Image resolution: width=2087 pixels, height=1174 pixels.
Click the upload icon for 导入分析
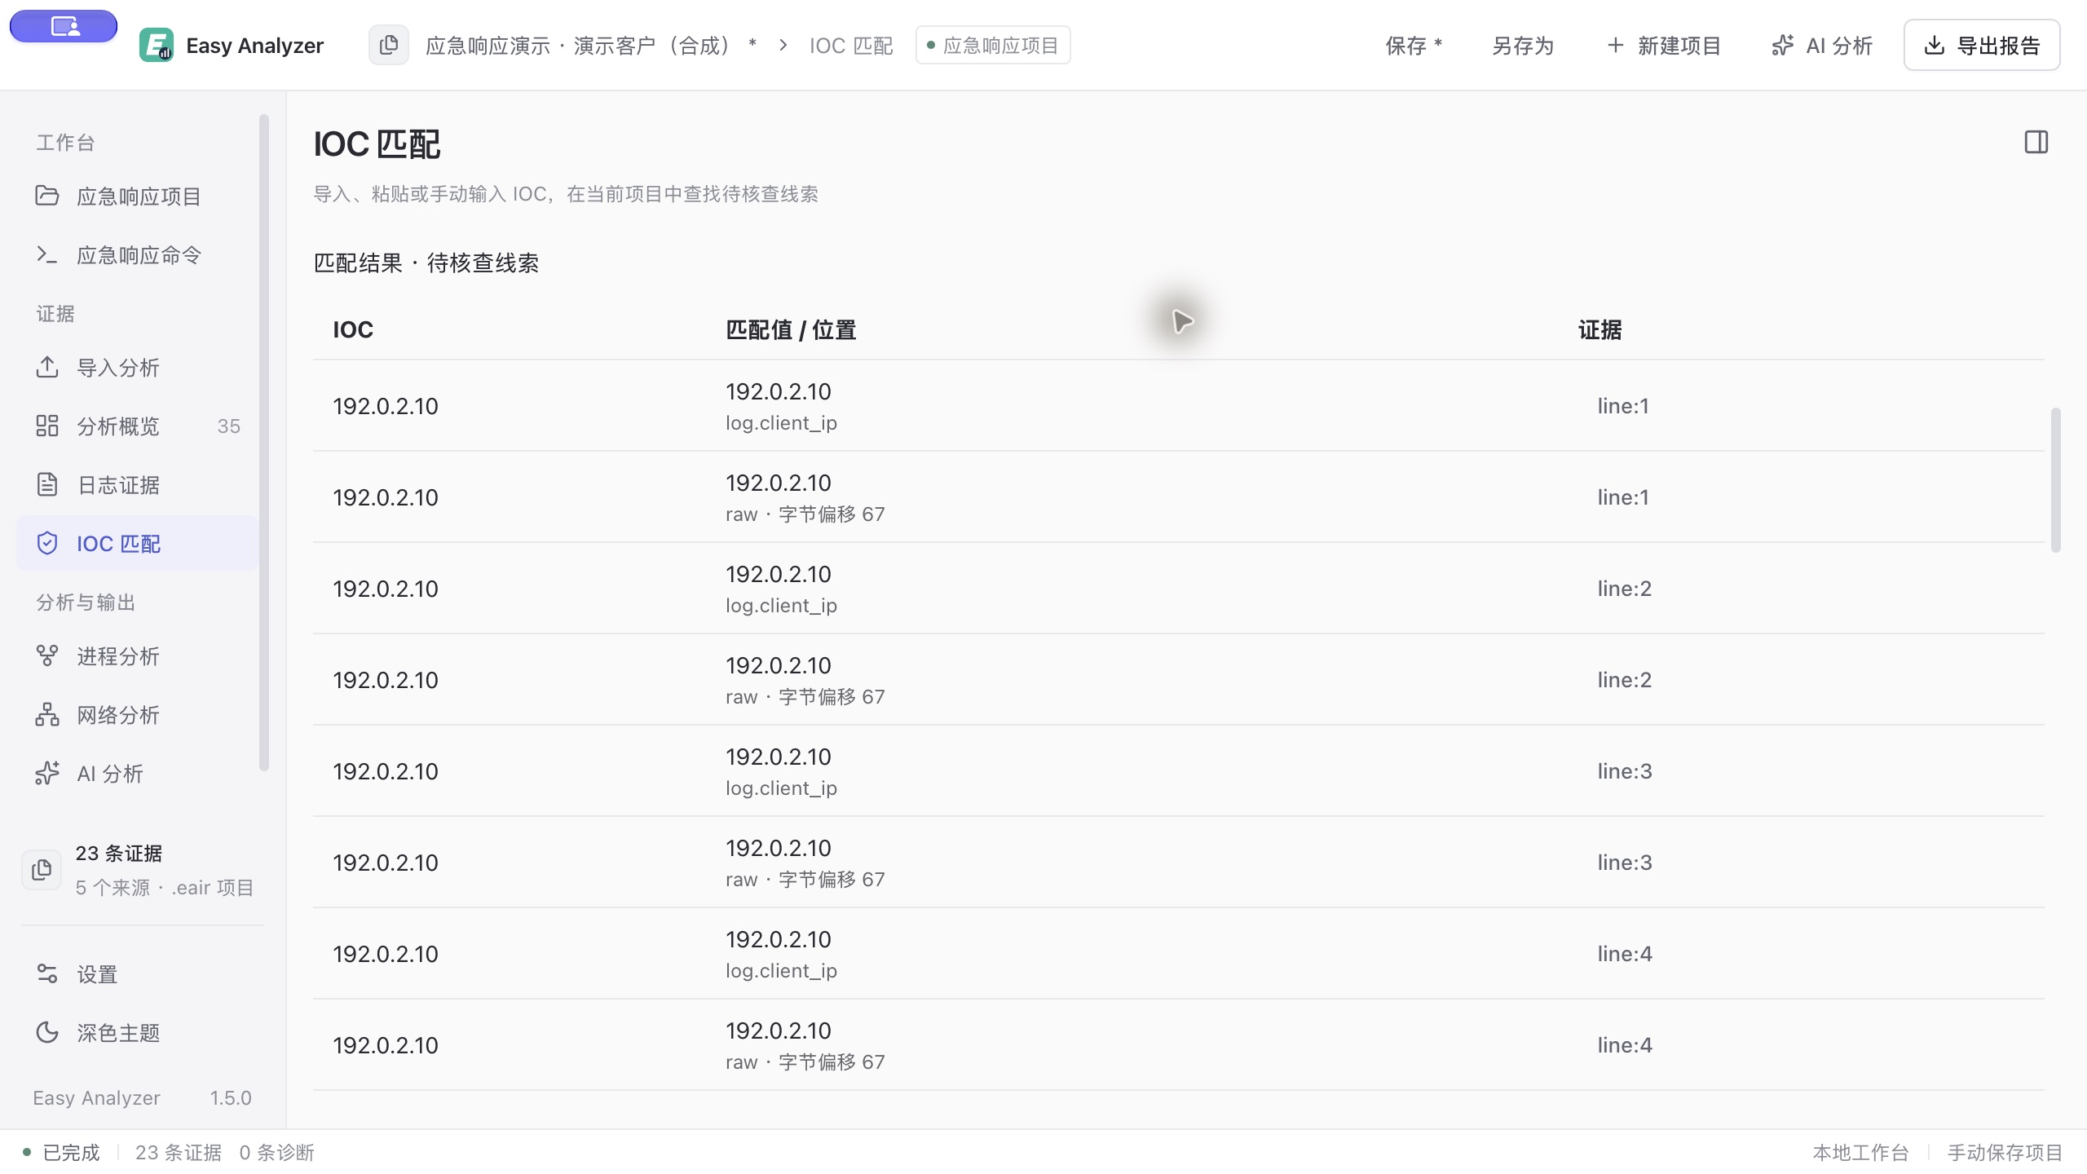pyautogui.click(x=47, y=367)
